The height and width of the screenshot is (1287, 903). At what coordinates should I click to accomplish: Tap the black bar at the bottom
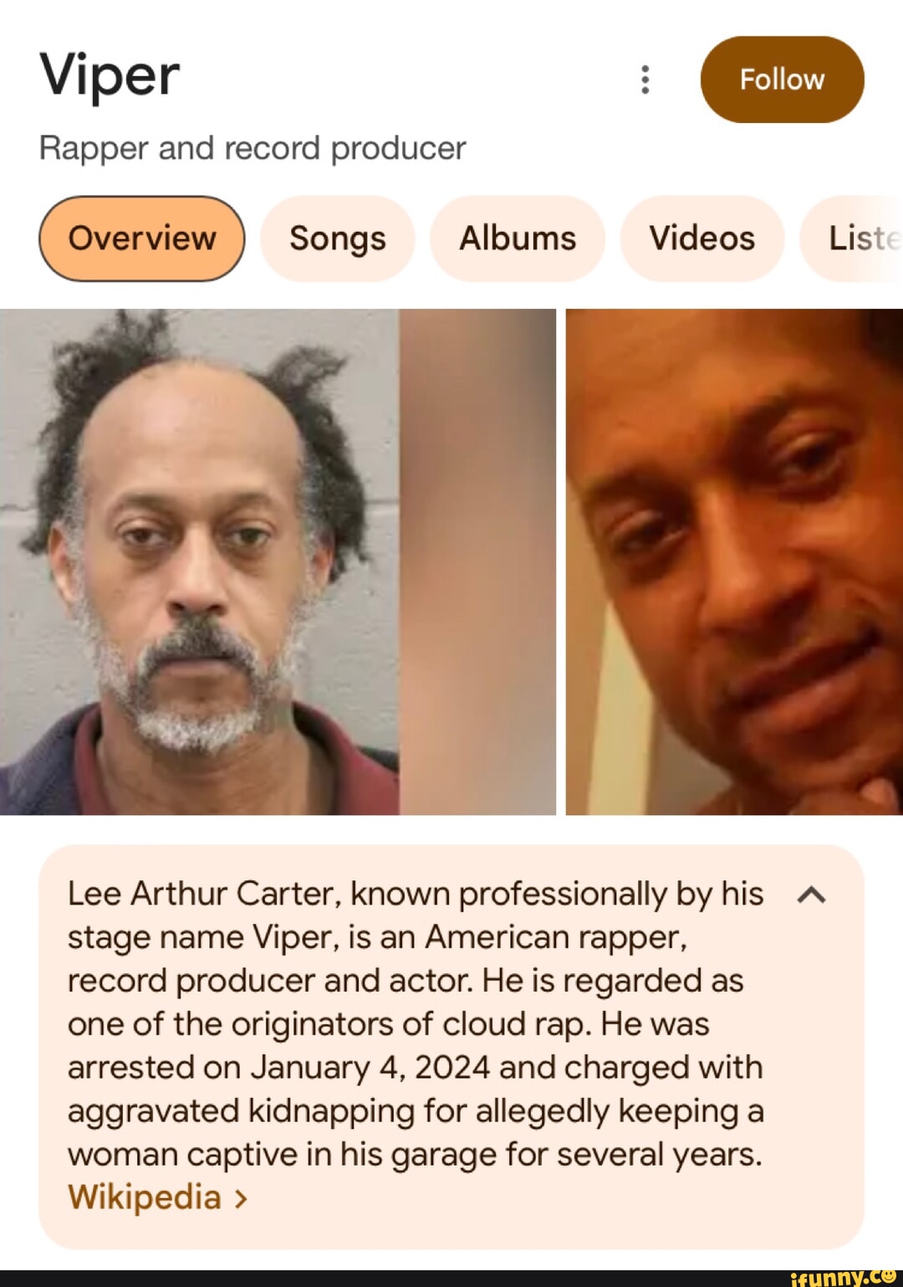(451, 1278)
